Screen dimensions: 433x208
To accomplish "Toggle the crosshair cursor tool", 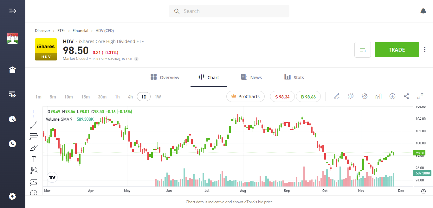I will coord(34,113).
